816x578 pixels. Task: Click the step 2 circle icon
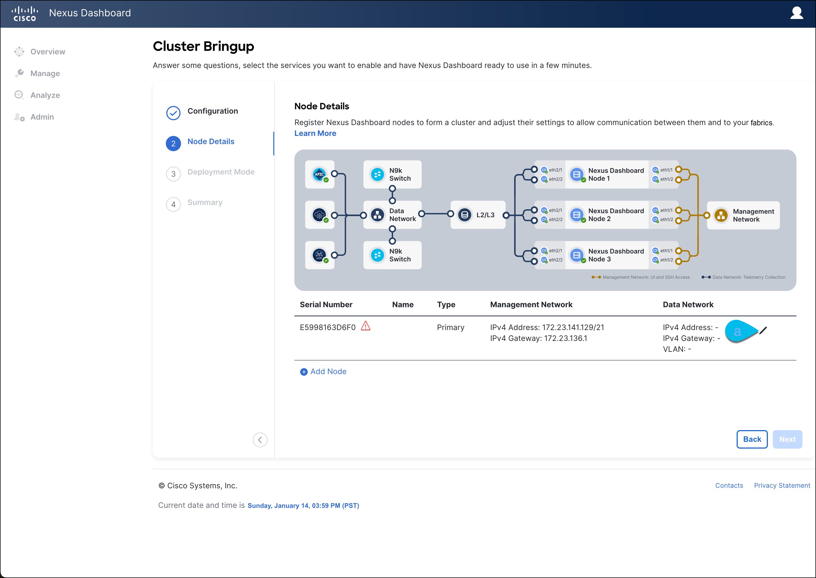coord(173,144)
